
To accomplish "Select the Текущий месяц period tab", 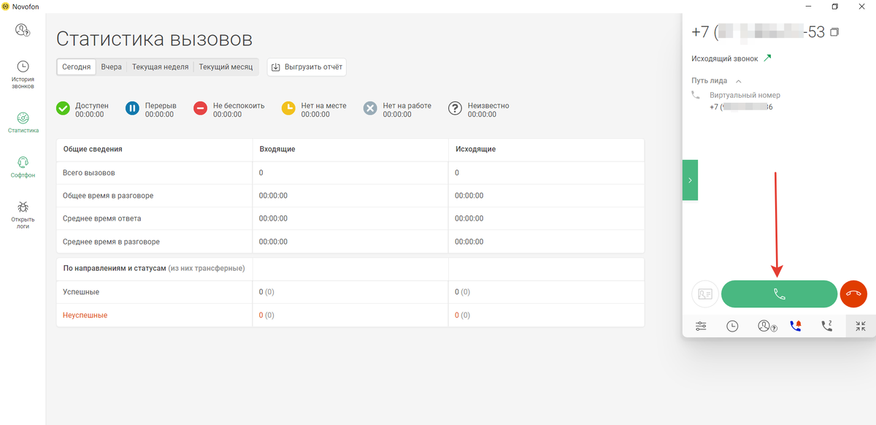I will (x=226, y=66).
